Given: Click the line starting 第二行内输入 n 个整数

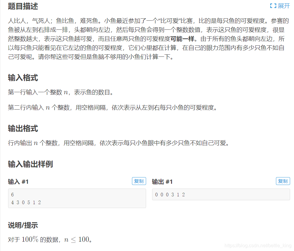Looking at the screenshot, I should coord(112,107).
